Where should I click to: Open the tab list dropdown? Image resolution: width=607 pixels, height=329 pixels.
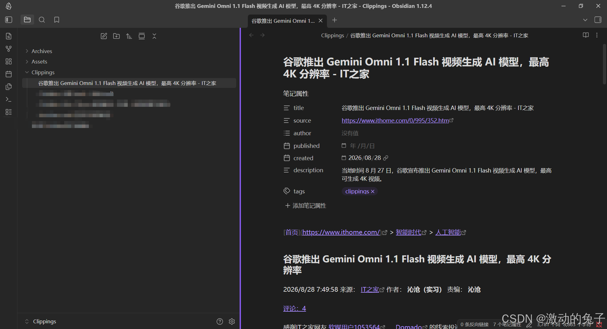(x=585, y=20)
